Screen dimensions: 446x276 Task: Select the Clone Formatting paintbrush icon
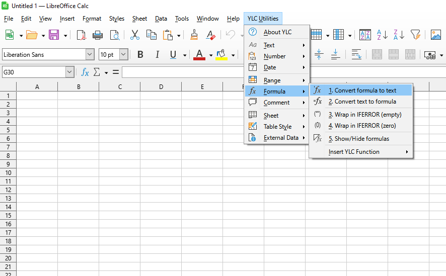[x=194, y=35]
